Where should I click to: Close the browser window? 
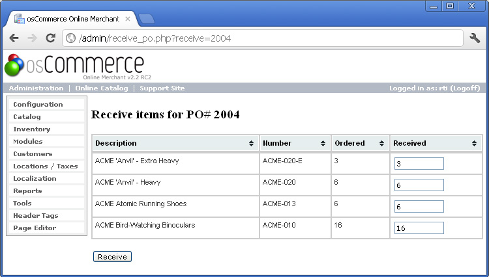click(471, 7)
